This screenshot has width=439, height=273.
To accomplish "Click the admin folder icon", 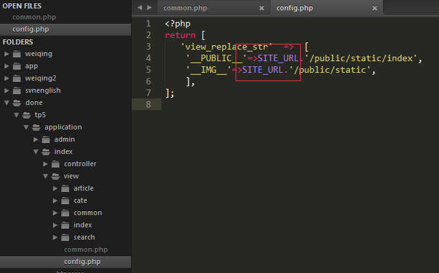I will 46,140.
